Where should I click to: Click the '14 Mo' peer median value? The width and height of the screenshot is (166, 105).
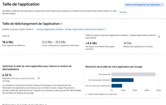pos(127,43)
